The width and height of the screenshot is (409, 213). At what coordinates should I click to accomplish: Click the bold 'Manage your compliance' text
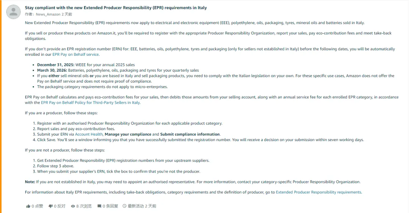tap(128, 134)
